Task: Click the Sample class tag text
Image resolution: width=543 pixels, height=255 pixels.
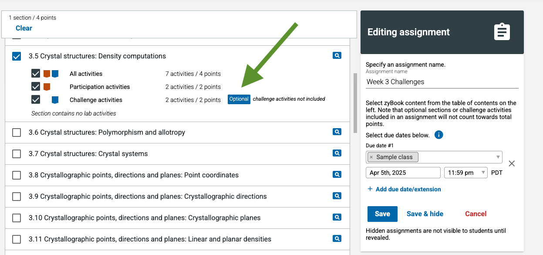Action: (x=395, y=157)
